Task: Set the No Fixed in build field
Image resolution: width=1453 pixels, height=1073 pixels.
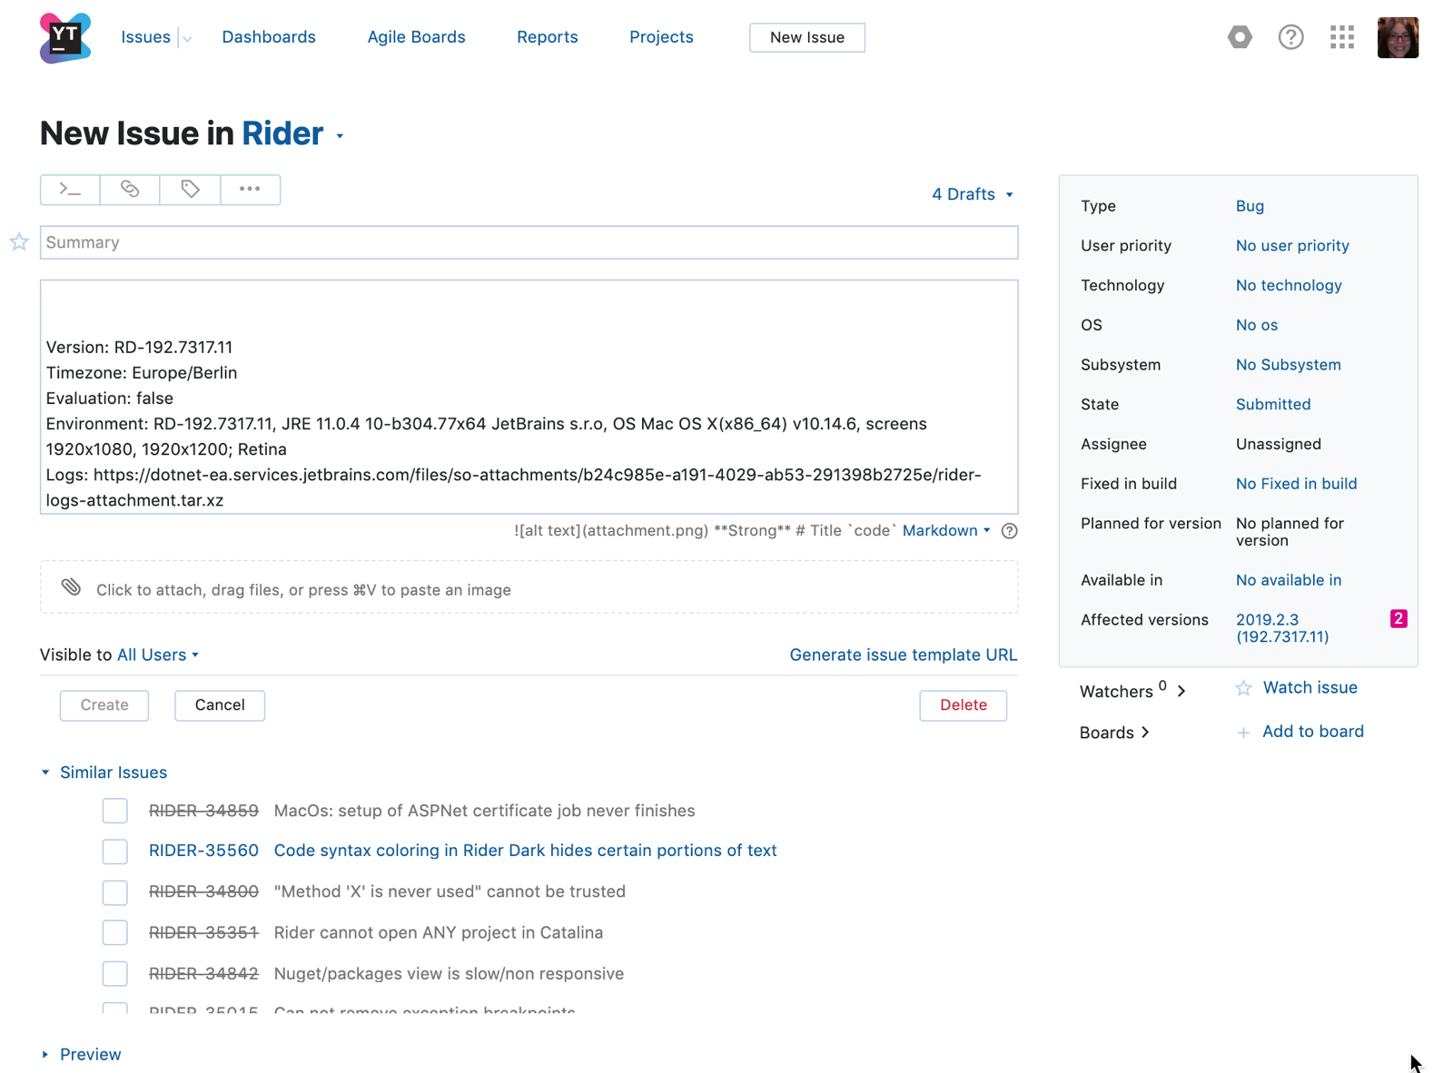Action: click(1296, 484)
